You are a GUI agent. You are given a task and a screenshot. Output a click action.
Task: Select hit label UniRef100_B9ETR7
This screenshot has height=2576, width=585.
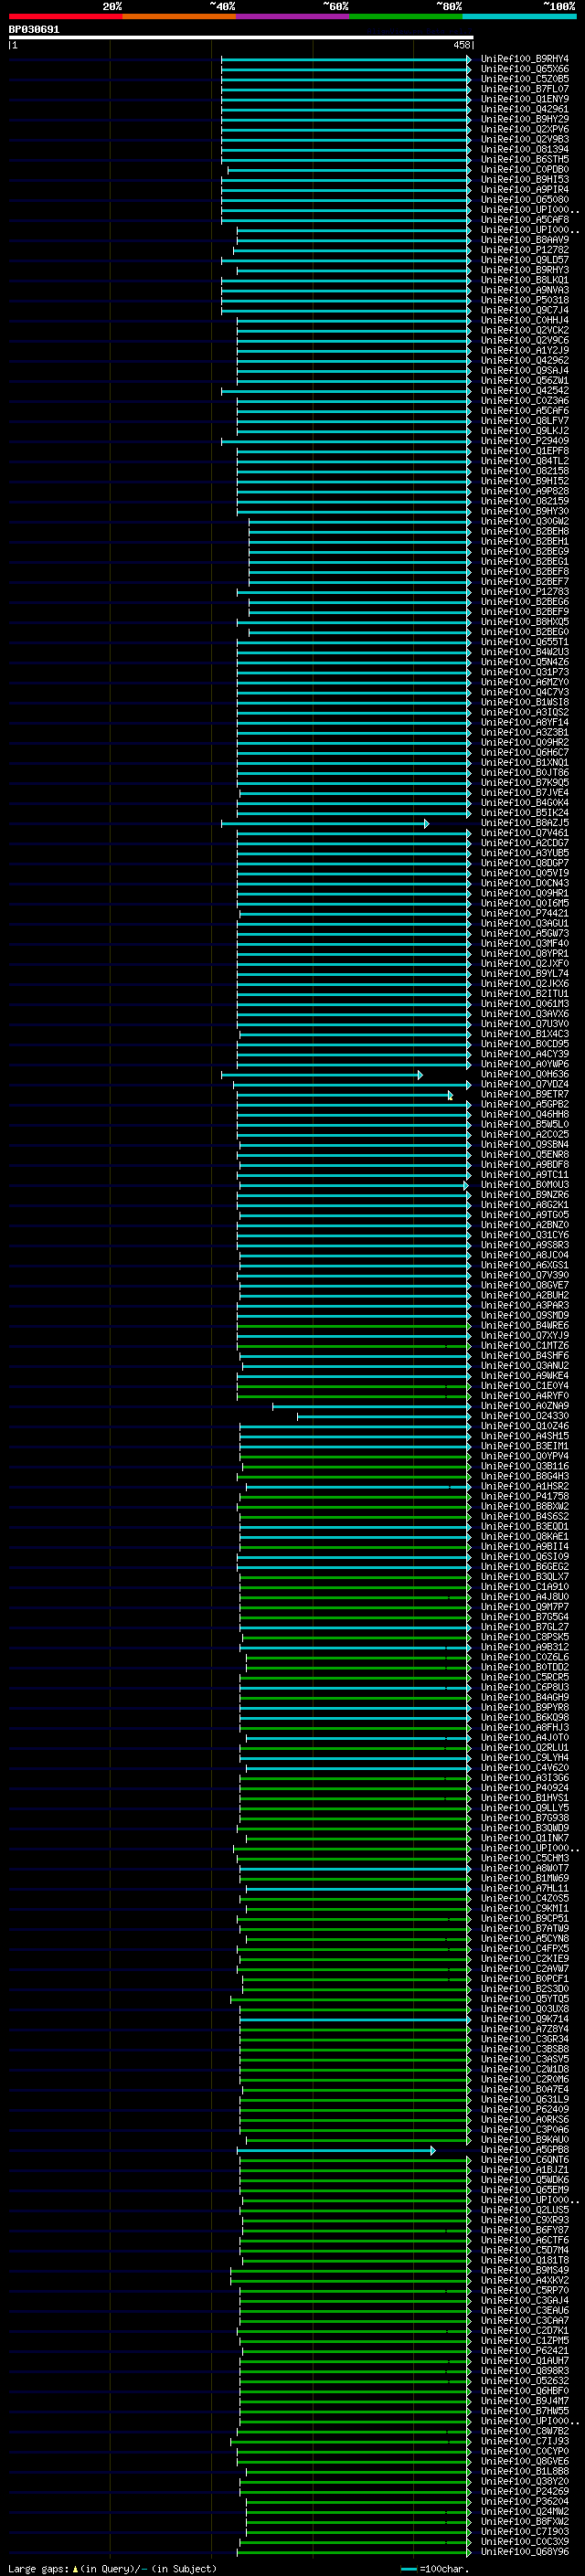pyautogui.click(x=524, y=1094)
